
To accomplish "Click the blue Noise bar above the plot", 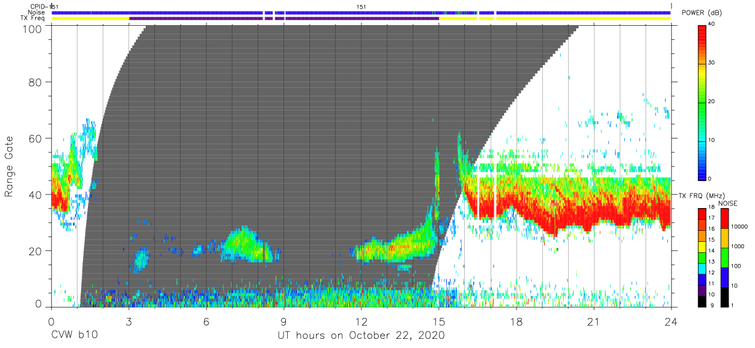I will point(361,12).
